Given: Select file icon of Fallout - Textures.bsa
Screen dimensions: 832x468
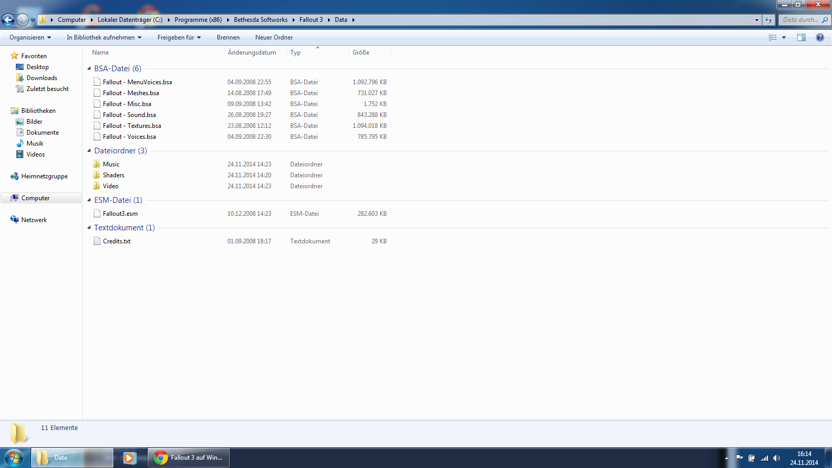Looking at the screenshot, I should pos(97,126).
